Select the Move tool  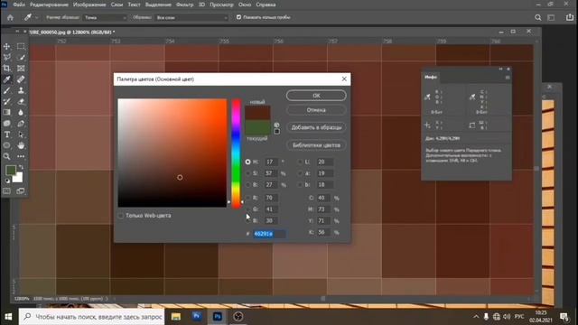tap(6, 46)
